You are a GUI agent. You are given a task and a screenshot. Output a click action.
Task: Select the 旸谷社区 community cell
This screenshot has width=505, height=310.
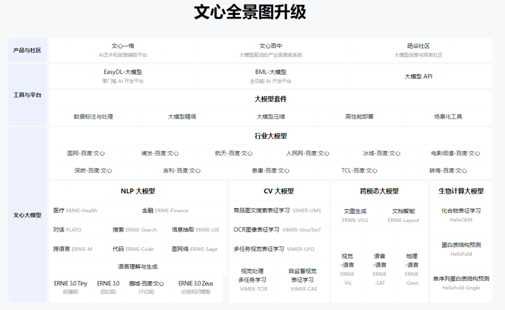point(418,50)
